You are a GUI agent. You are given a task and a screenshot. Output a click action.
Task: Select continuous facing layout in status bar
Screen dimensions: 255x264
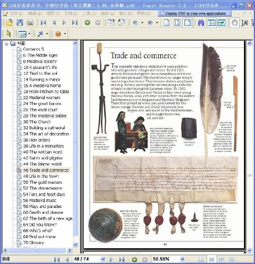[x=232, y=259]
